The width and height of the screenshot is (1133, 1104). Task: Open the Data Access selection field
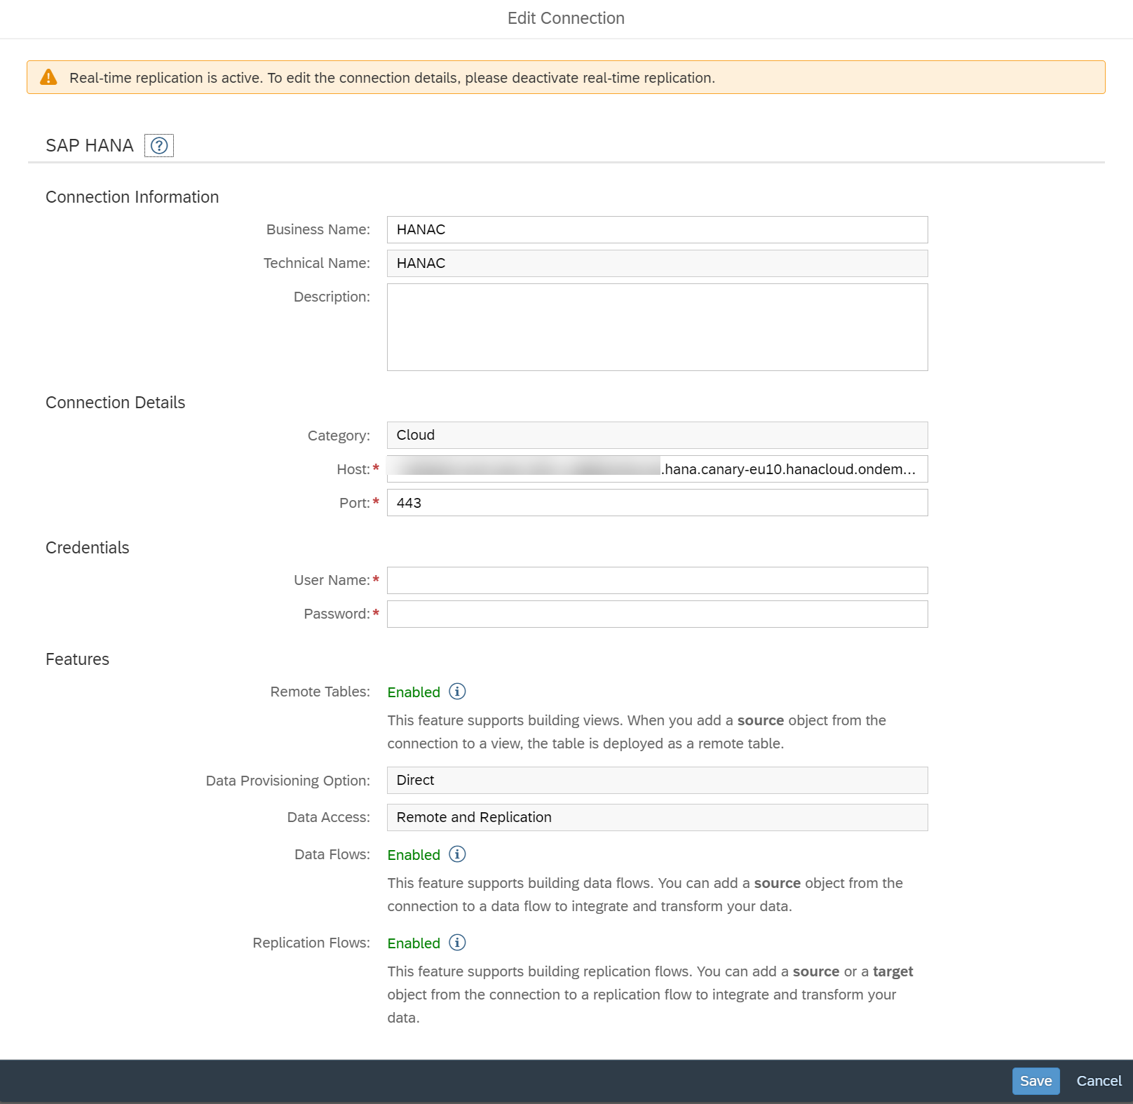tap(656, 816)
